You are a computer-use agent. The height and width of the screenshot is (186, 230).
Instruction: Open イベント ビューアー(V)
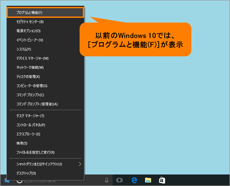(x=46, y=40)
